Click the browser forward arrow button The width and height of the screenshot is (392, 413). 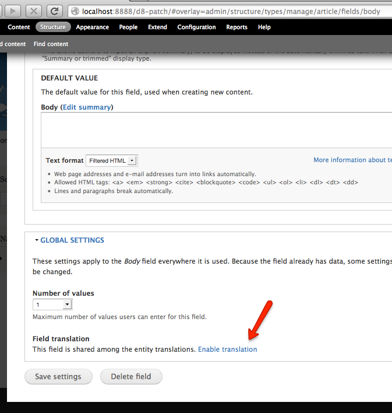point(13,11)
